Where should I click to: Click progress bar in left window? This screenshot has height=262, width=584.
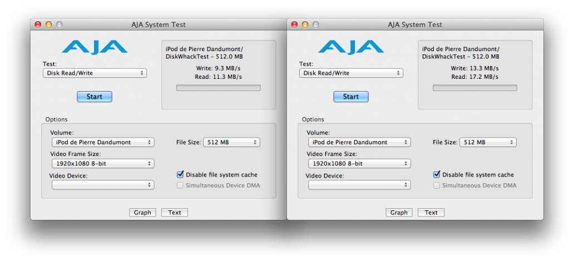[x=218, y=88]
